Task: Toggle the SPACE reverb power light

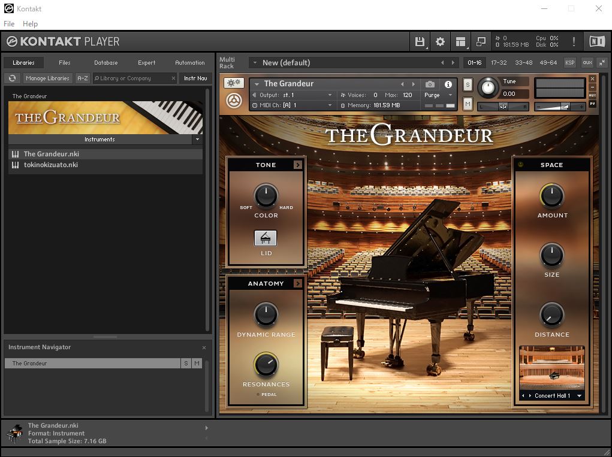Action: [520, 165]
